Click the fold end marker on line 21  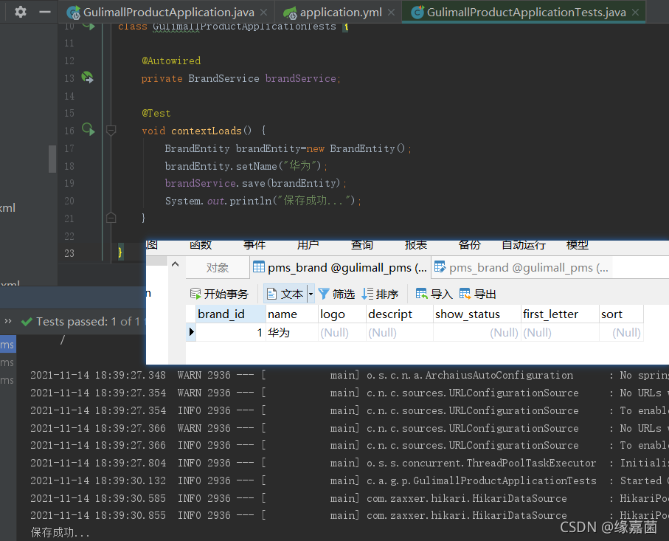111,218
